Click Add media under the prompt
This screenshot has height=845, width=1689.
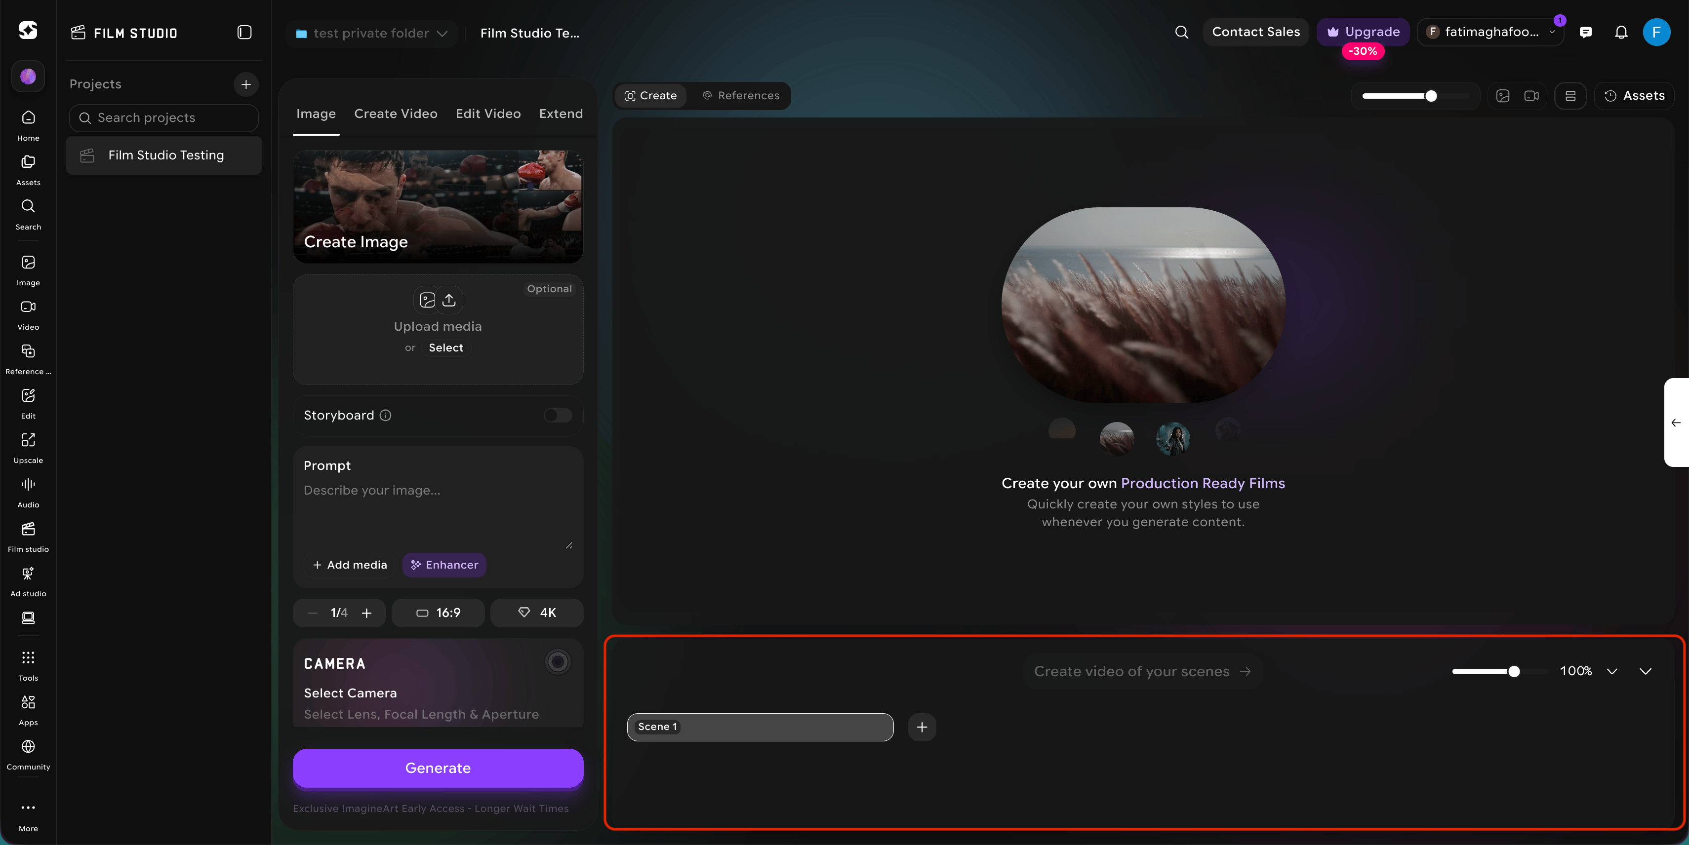pos(350,565)
